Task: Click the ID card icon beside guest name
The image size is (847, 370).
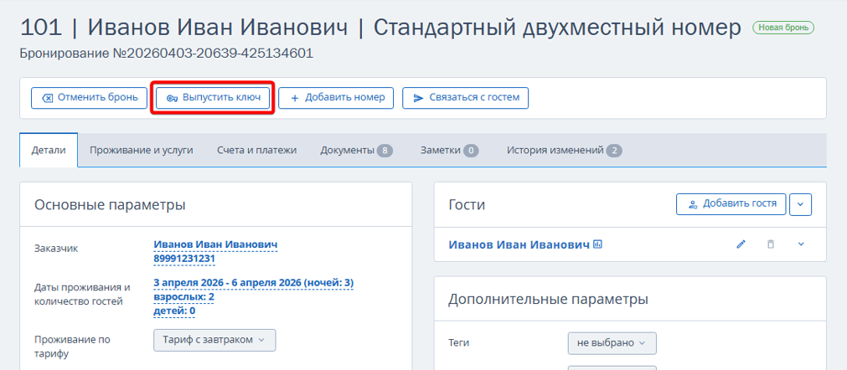Action: pos(598,244)
